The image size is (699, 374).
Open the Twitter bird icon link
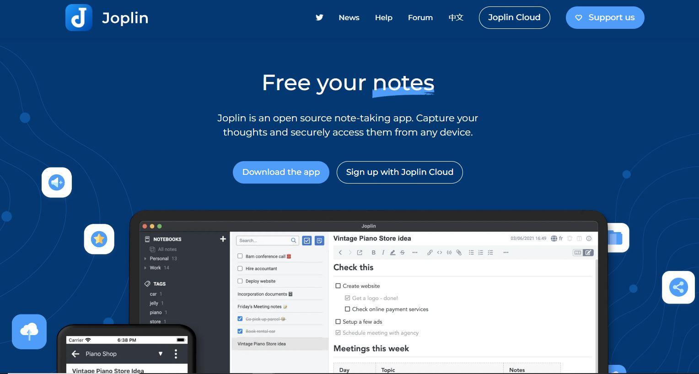(x=319, y=17)
